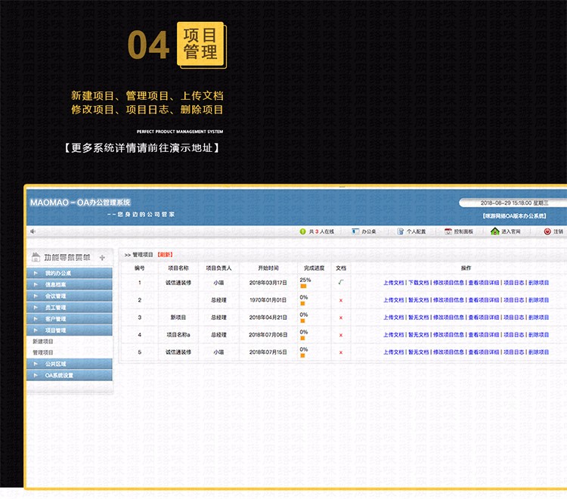Screen dimensions: 567x499
Task: Click 删除项目 in project row 1
Action: [538, 283]
